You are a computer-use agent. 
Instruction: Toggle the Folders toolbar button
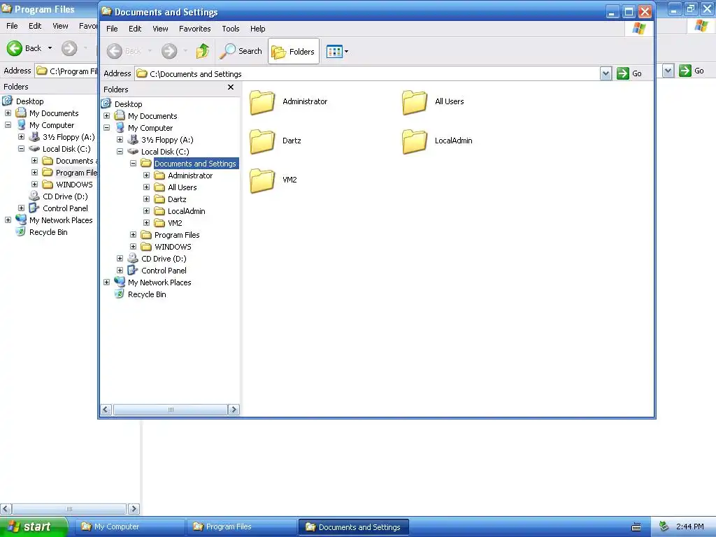pyautogui.click(x=293, y=51)
